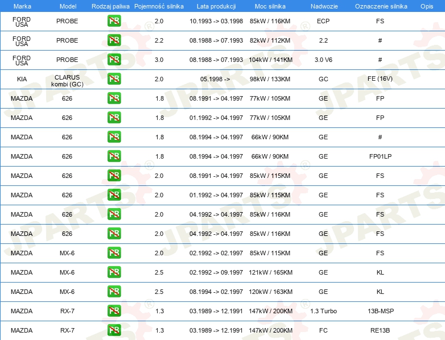
Task: Click engine power 120kW / 163KM
Action: [270, 292]
